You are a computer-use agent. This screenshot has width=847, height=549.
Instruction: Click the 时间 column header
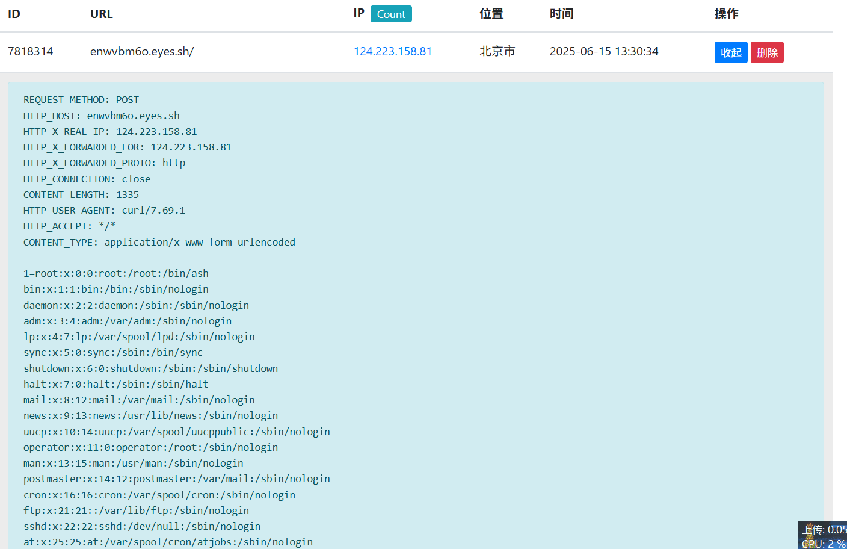tap(561, 14)
